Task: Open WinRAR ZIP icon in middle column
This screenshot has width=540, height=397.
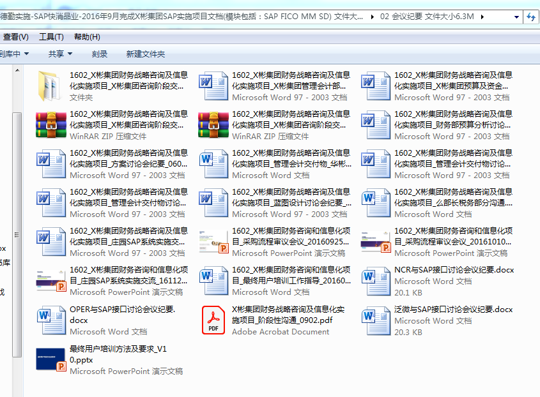Action: coord(213,125)
